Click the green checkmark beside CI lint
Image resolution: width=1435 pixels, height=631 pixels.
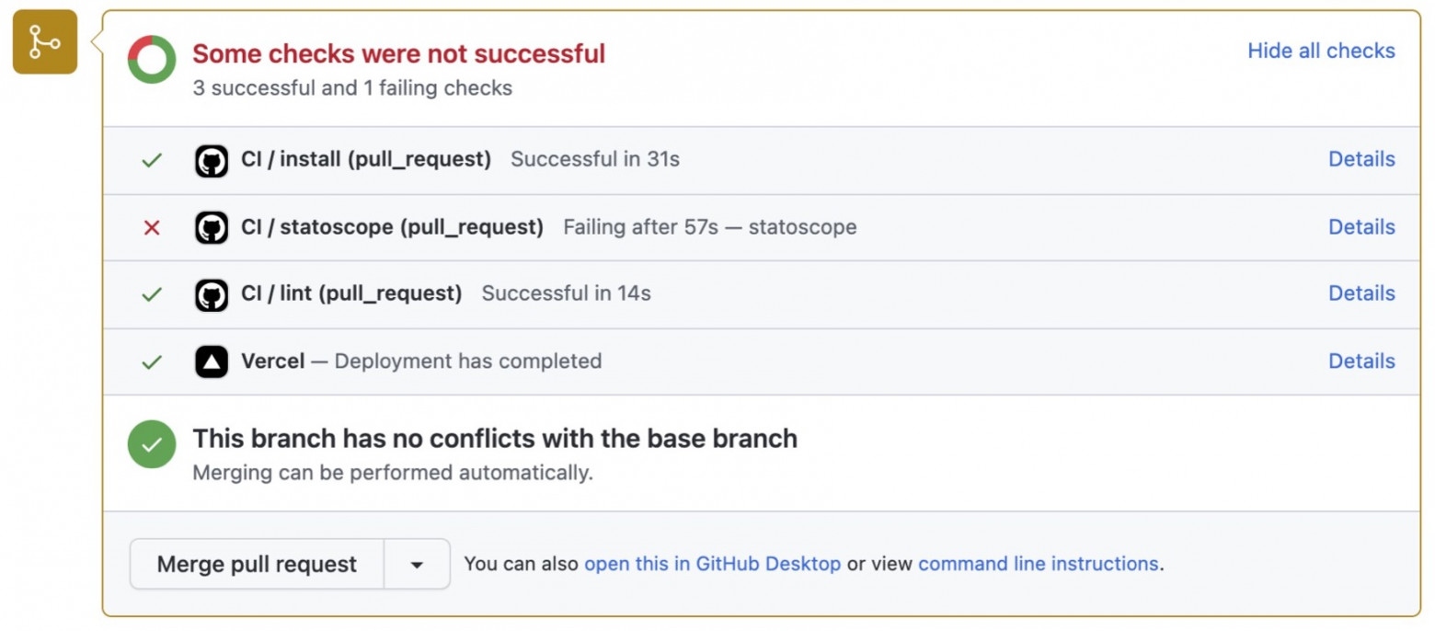pyautogui.click(x=152, y=293)
